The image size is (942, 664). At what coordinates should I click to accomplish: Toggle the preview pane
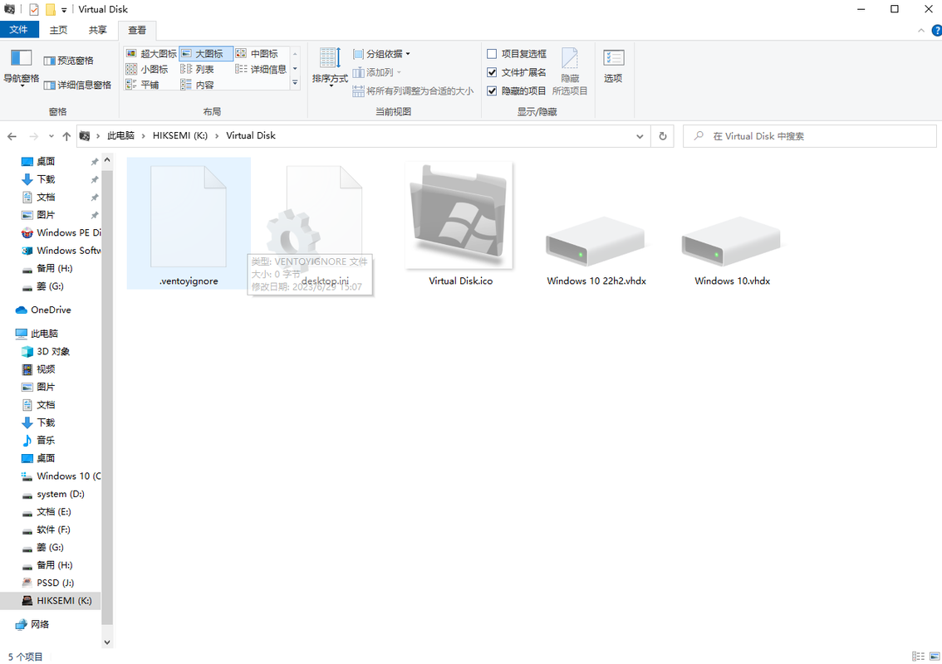click(x=68, y=61)
